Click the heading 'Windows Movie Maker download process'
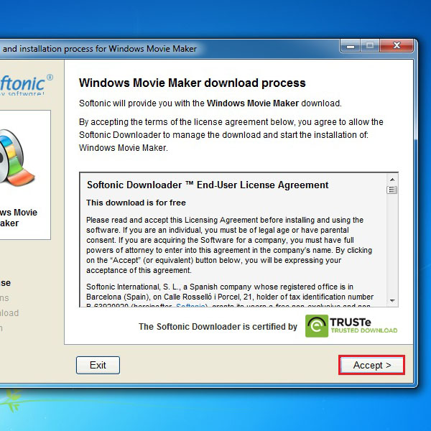Screen dimensions: 431x431 pyautogui.click(x=192, y=83)
